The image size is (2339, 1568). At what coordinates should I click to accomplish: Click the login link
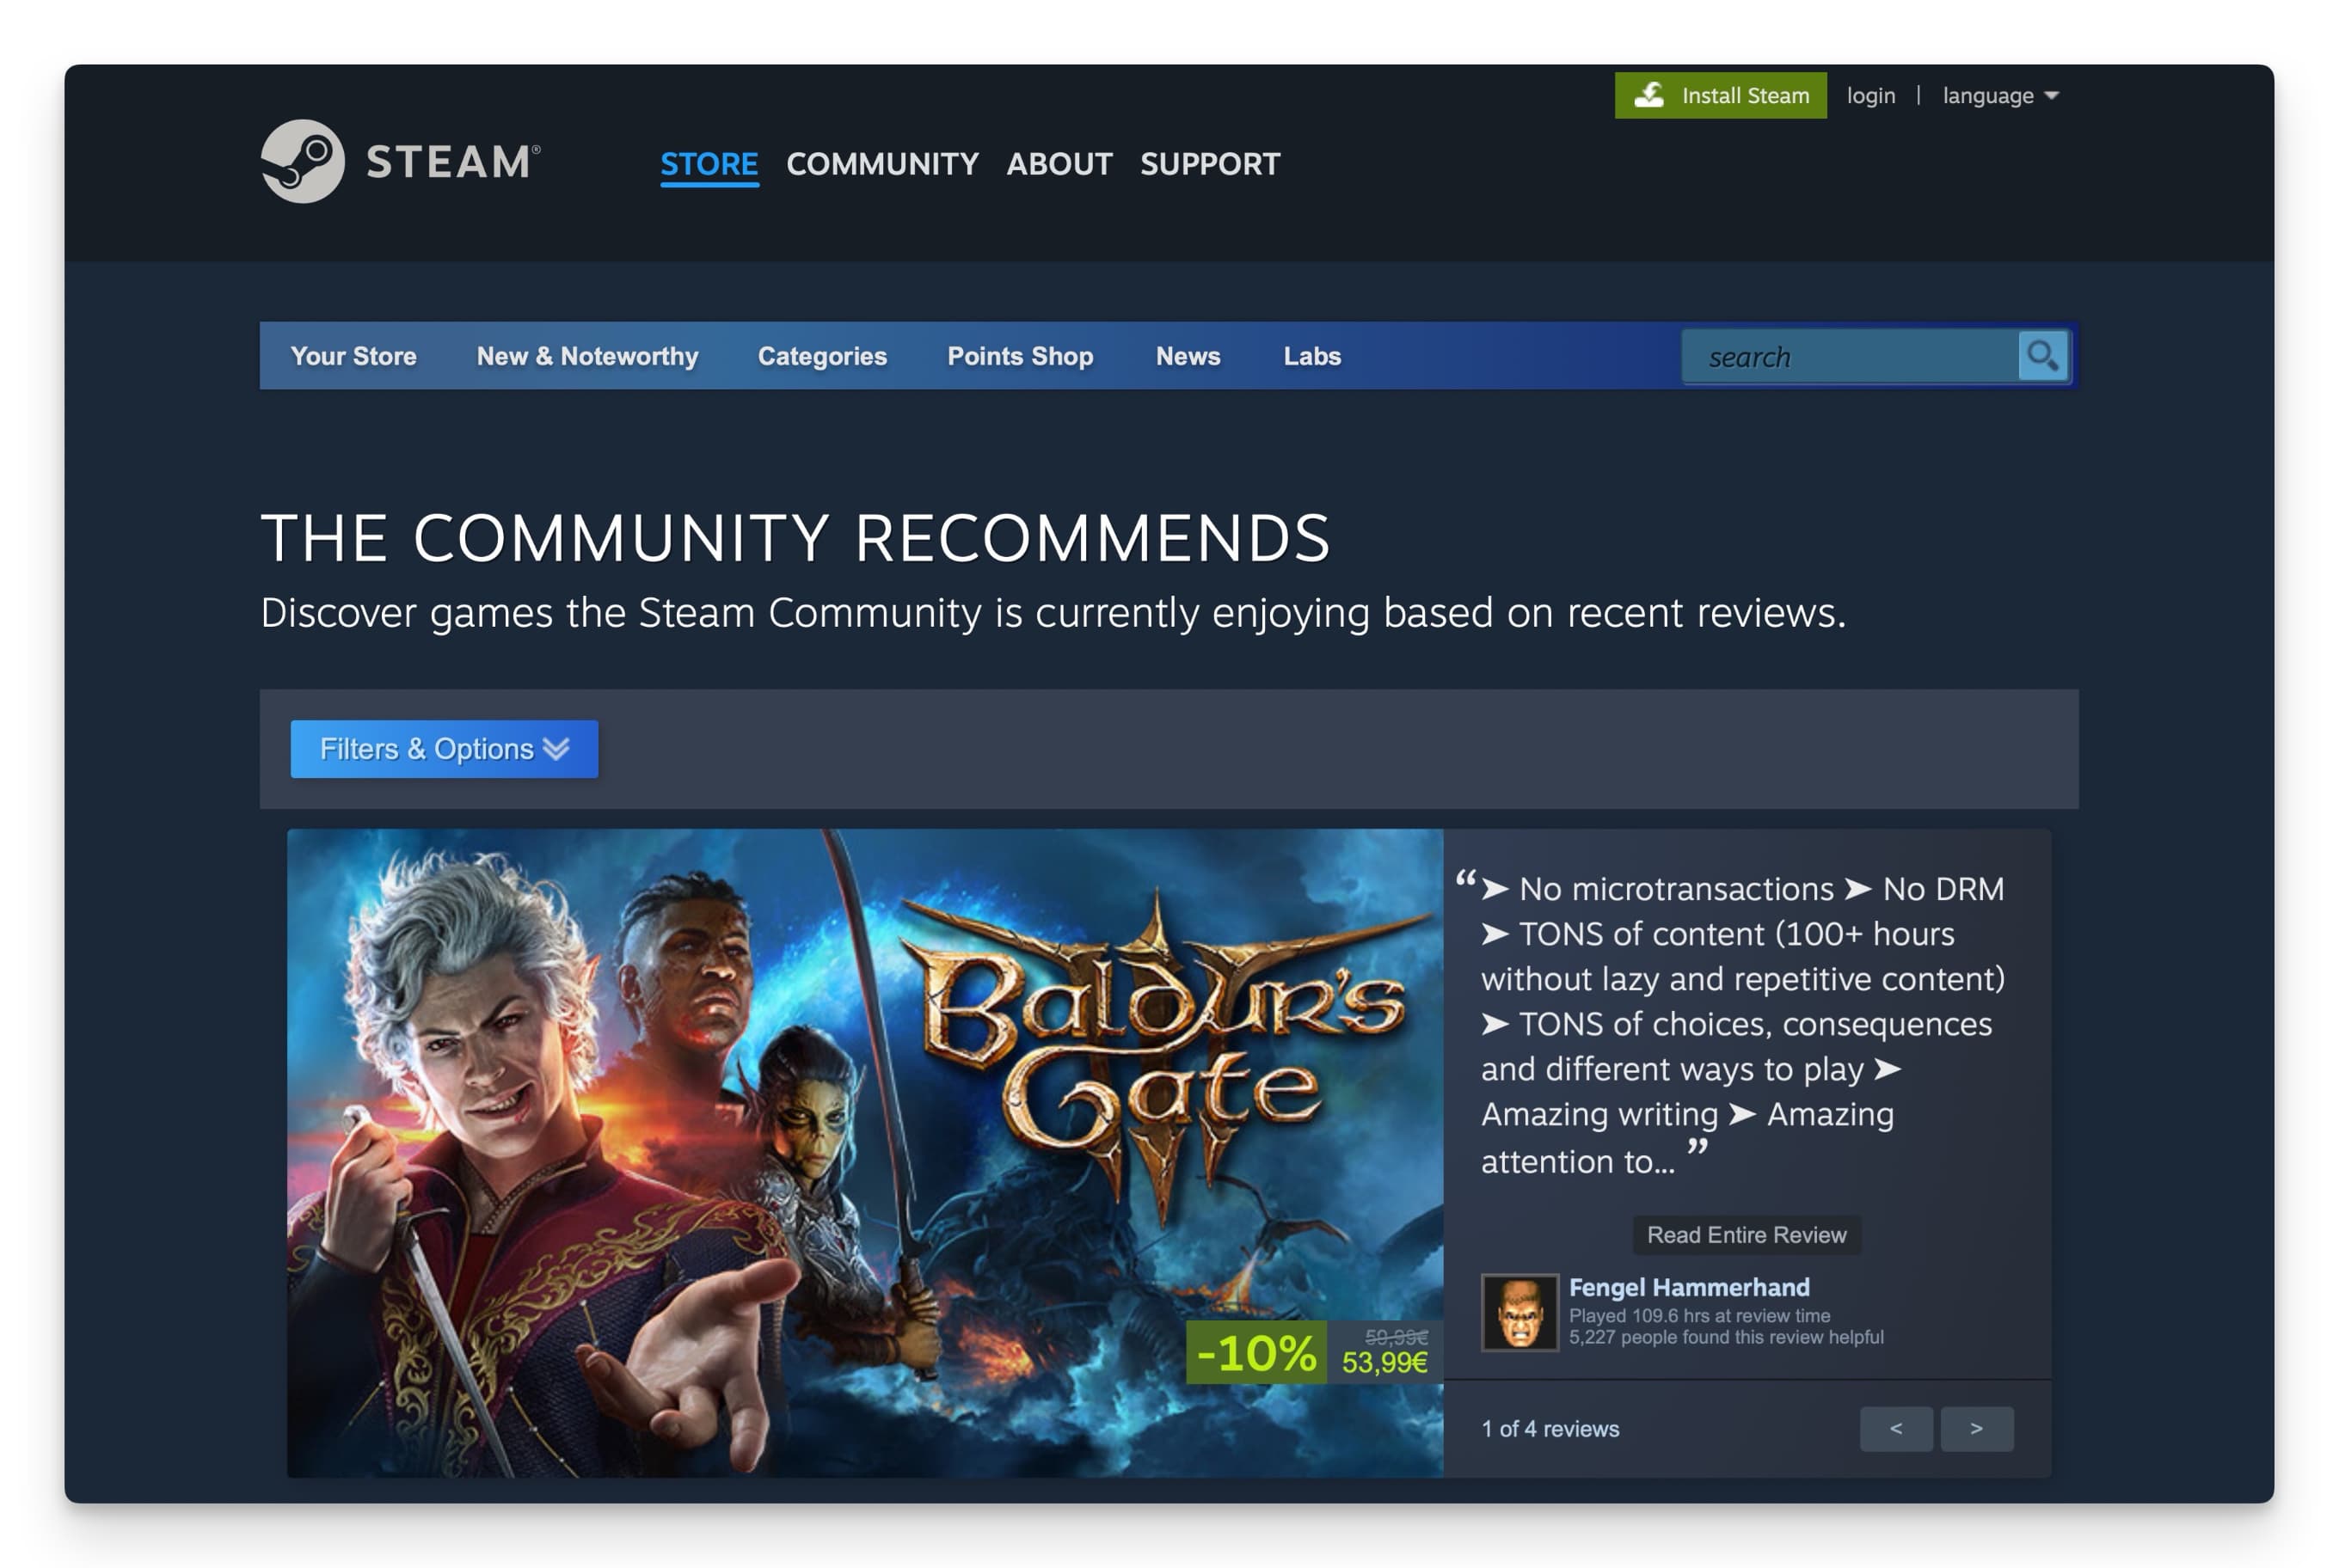(x=1869, y=95)
